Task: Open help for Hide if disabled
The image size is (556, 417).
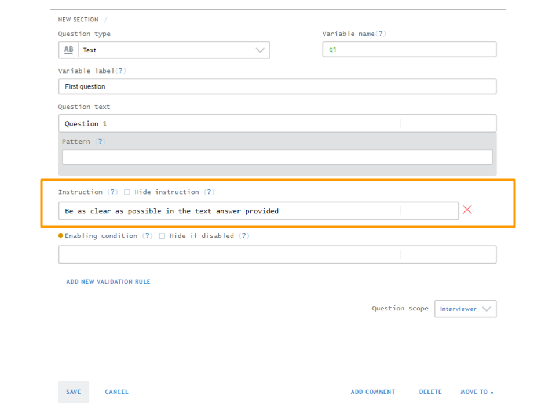Action: (x=244, y=236)
